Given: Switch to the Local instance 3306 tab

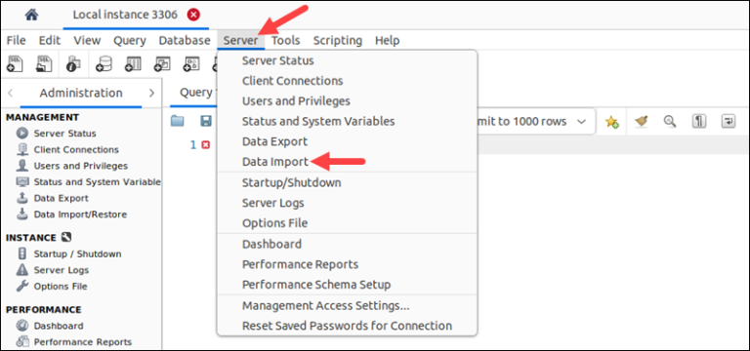Looking at the screenshot, I should (x=125, y=15).
